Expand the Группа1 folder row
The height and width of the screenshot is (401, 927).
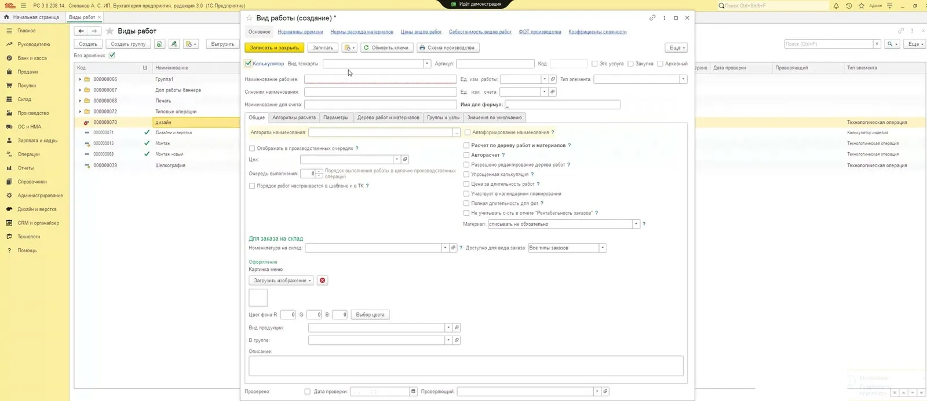pos(80,79)
